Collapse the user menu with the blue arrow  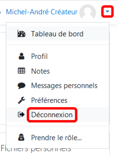tap(107, 11)
